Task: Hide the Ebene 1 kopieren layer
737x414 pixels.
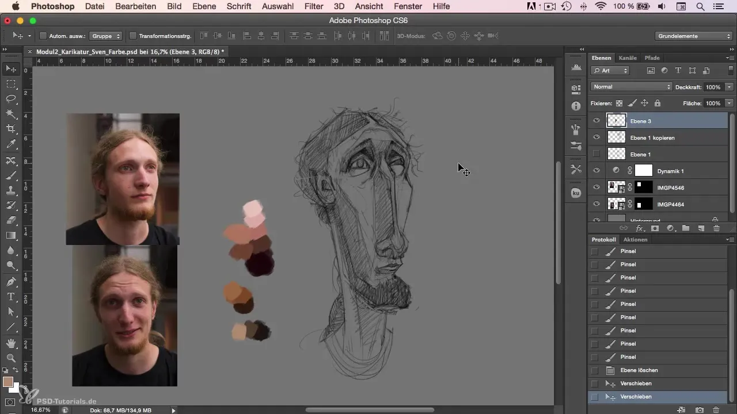Action: click(x=597, y=137)
